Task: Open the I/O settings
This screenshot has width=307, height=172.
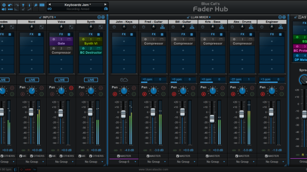Action: click(50, 9)
